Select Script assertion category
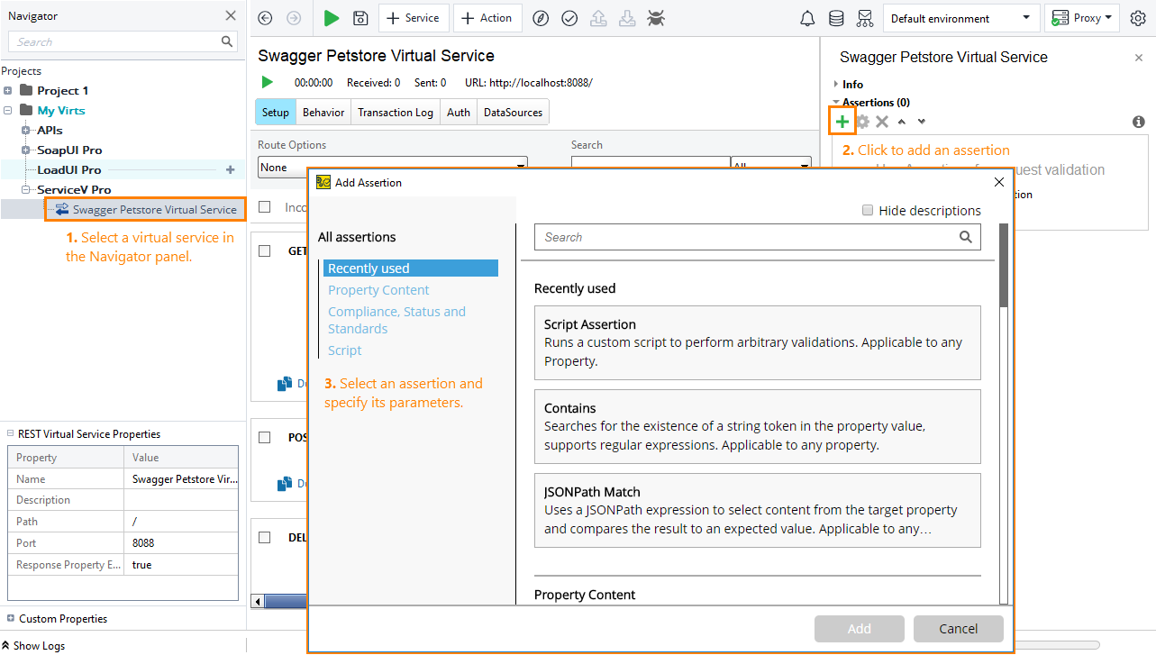 344,350
